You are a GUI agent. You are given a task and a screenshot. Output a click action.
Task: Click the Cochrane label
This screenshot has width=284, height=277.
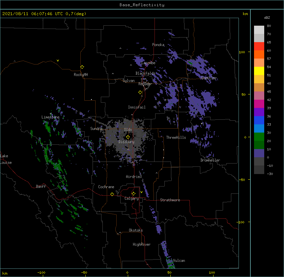[106, 187]
